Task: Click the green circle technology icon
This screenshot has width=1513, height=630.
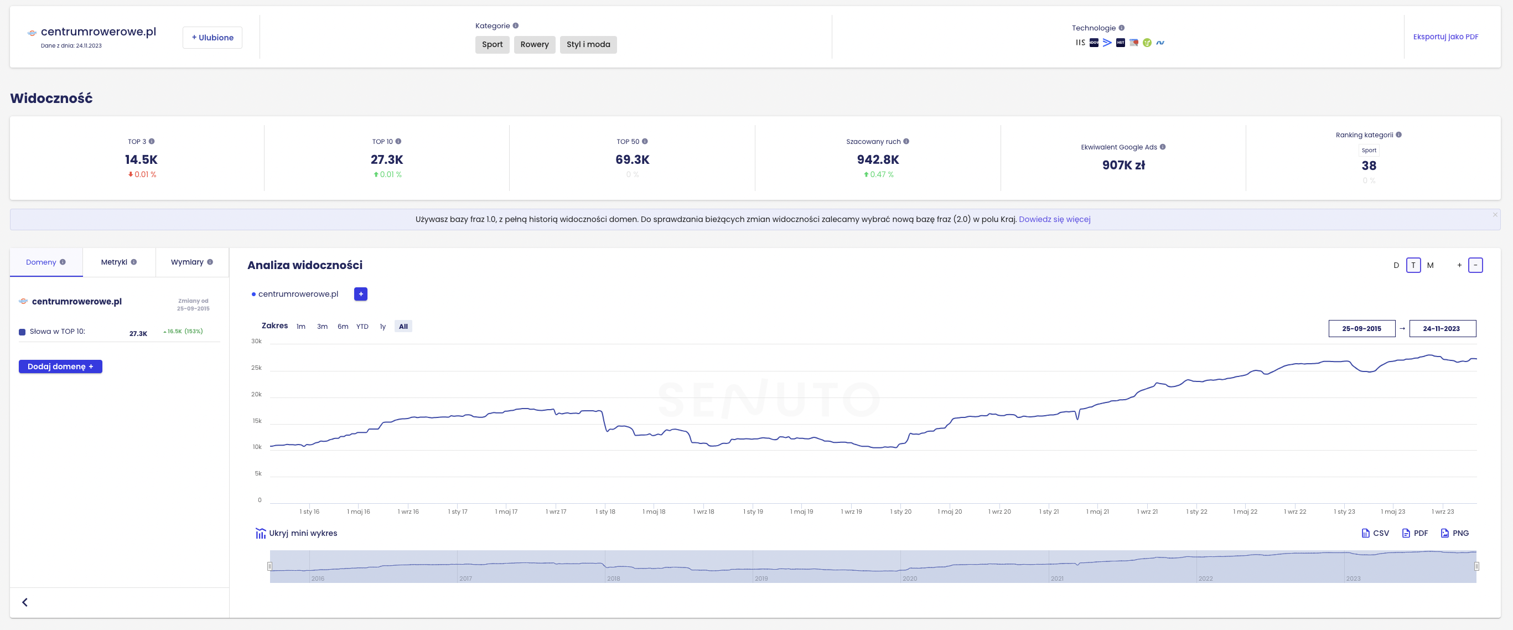Action: tap(1147, 42)
